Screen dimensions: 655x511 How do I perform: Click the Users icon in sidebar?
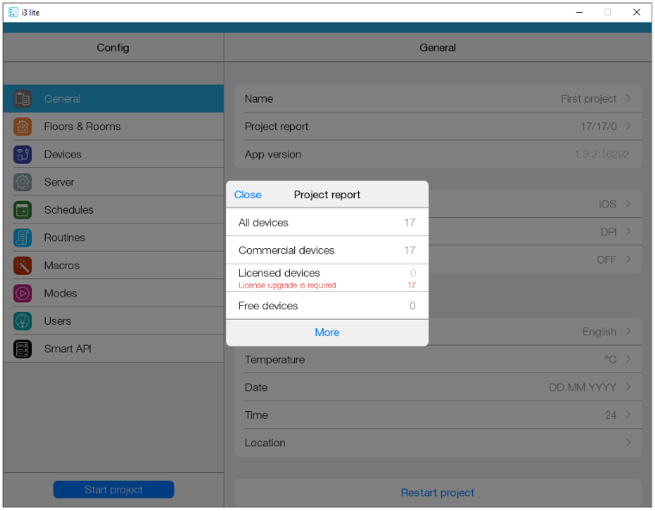coord(22,321)
